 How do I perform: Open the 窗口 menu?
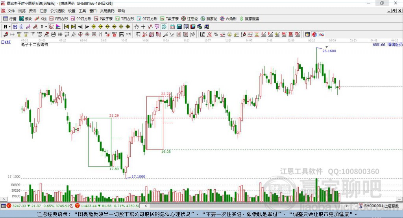(93, 11)
